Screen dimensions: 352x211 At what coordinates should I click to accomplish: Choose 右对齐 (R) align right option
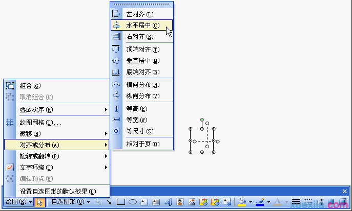tap(141, 36)
